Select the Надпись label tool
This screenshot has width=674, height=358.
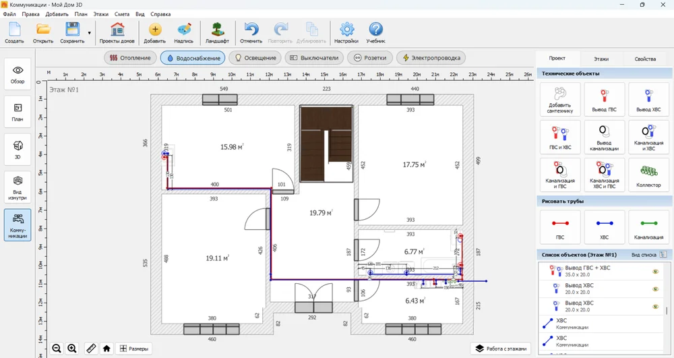coord(183,32)
